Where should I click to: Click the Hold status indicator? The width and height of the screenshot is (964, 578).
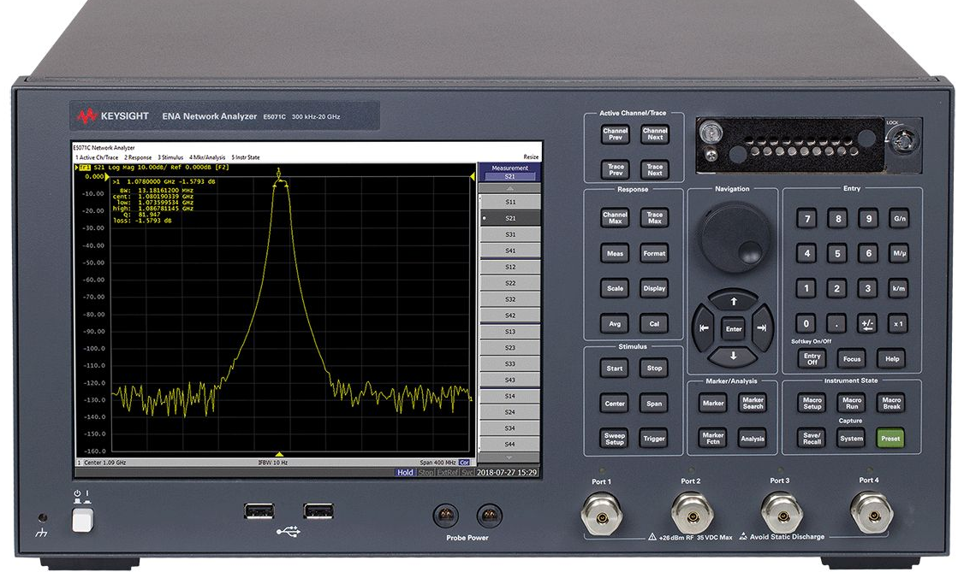[405, 472]
